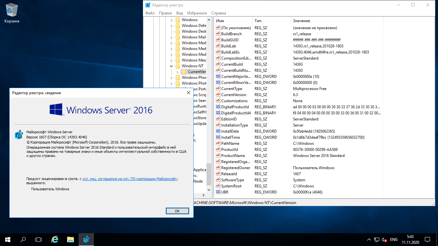Open the Файл menu
Image resolution: width=438 pixels, height=246 pixels.
pyautogui.click(x=150, y=13)
